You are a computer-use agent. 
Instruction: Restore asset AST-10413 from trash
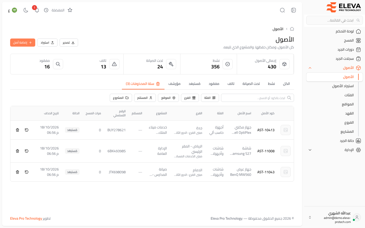pos(27,130)
